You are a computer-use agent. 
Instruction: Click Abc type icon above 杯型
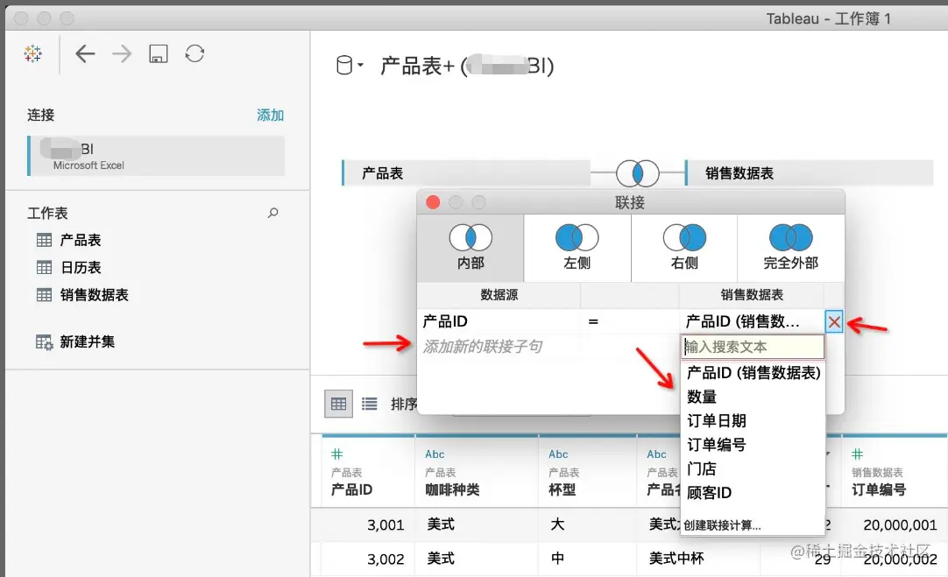coord(558,454)
